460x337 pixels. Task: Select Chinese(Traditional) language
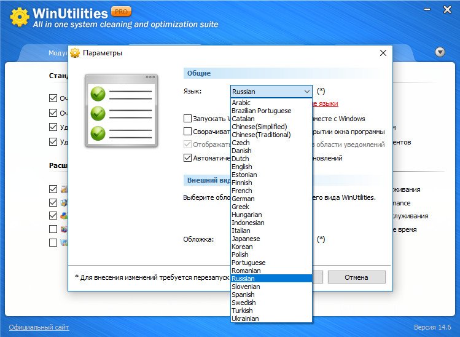[x=271, y=135]
